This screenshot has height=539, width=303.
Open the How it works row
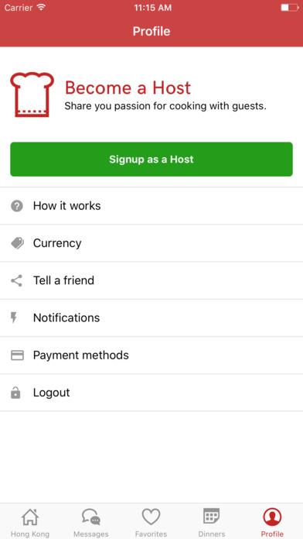[151, 206]
